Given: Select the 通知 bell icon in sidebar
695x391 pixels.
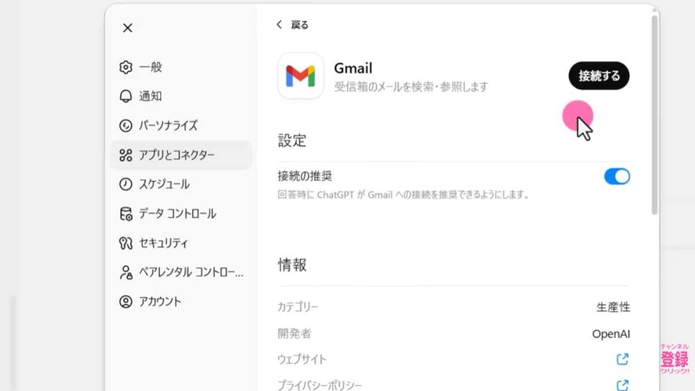Looking at the screenshot, I should [x=127, y=96].
